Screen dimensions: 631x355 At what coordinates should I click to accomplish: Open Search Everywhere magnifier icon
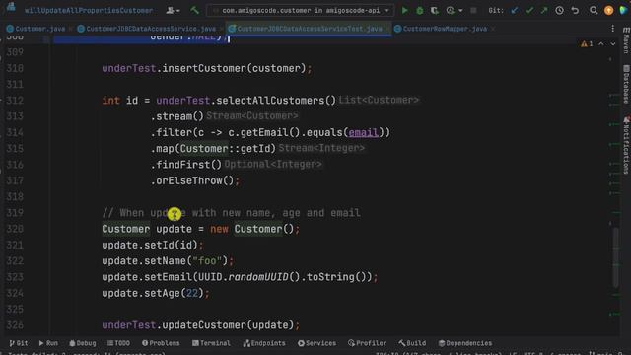(x=594, y=11)
